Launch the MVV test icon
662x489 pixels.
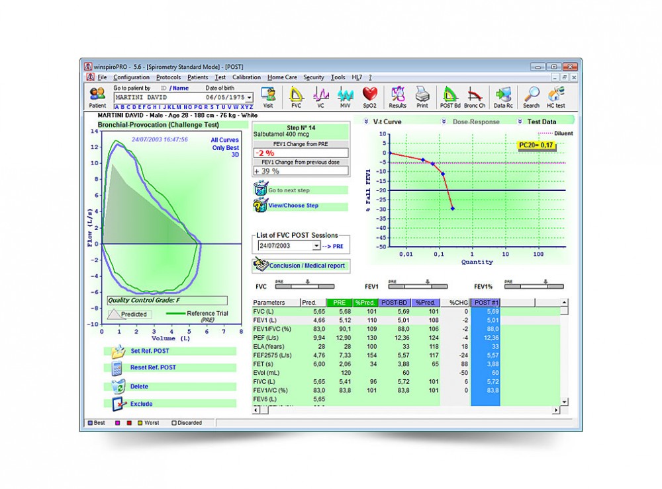[346, 96]
